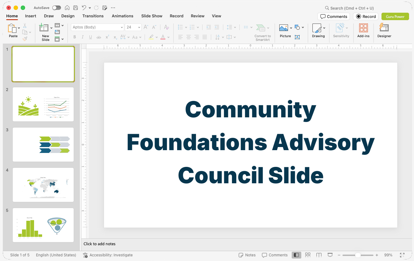Toggle Subscript formatting
This screenshot has width=414, height=261.
pyautogui.click(x=115, y=37)
